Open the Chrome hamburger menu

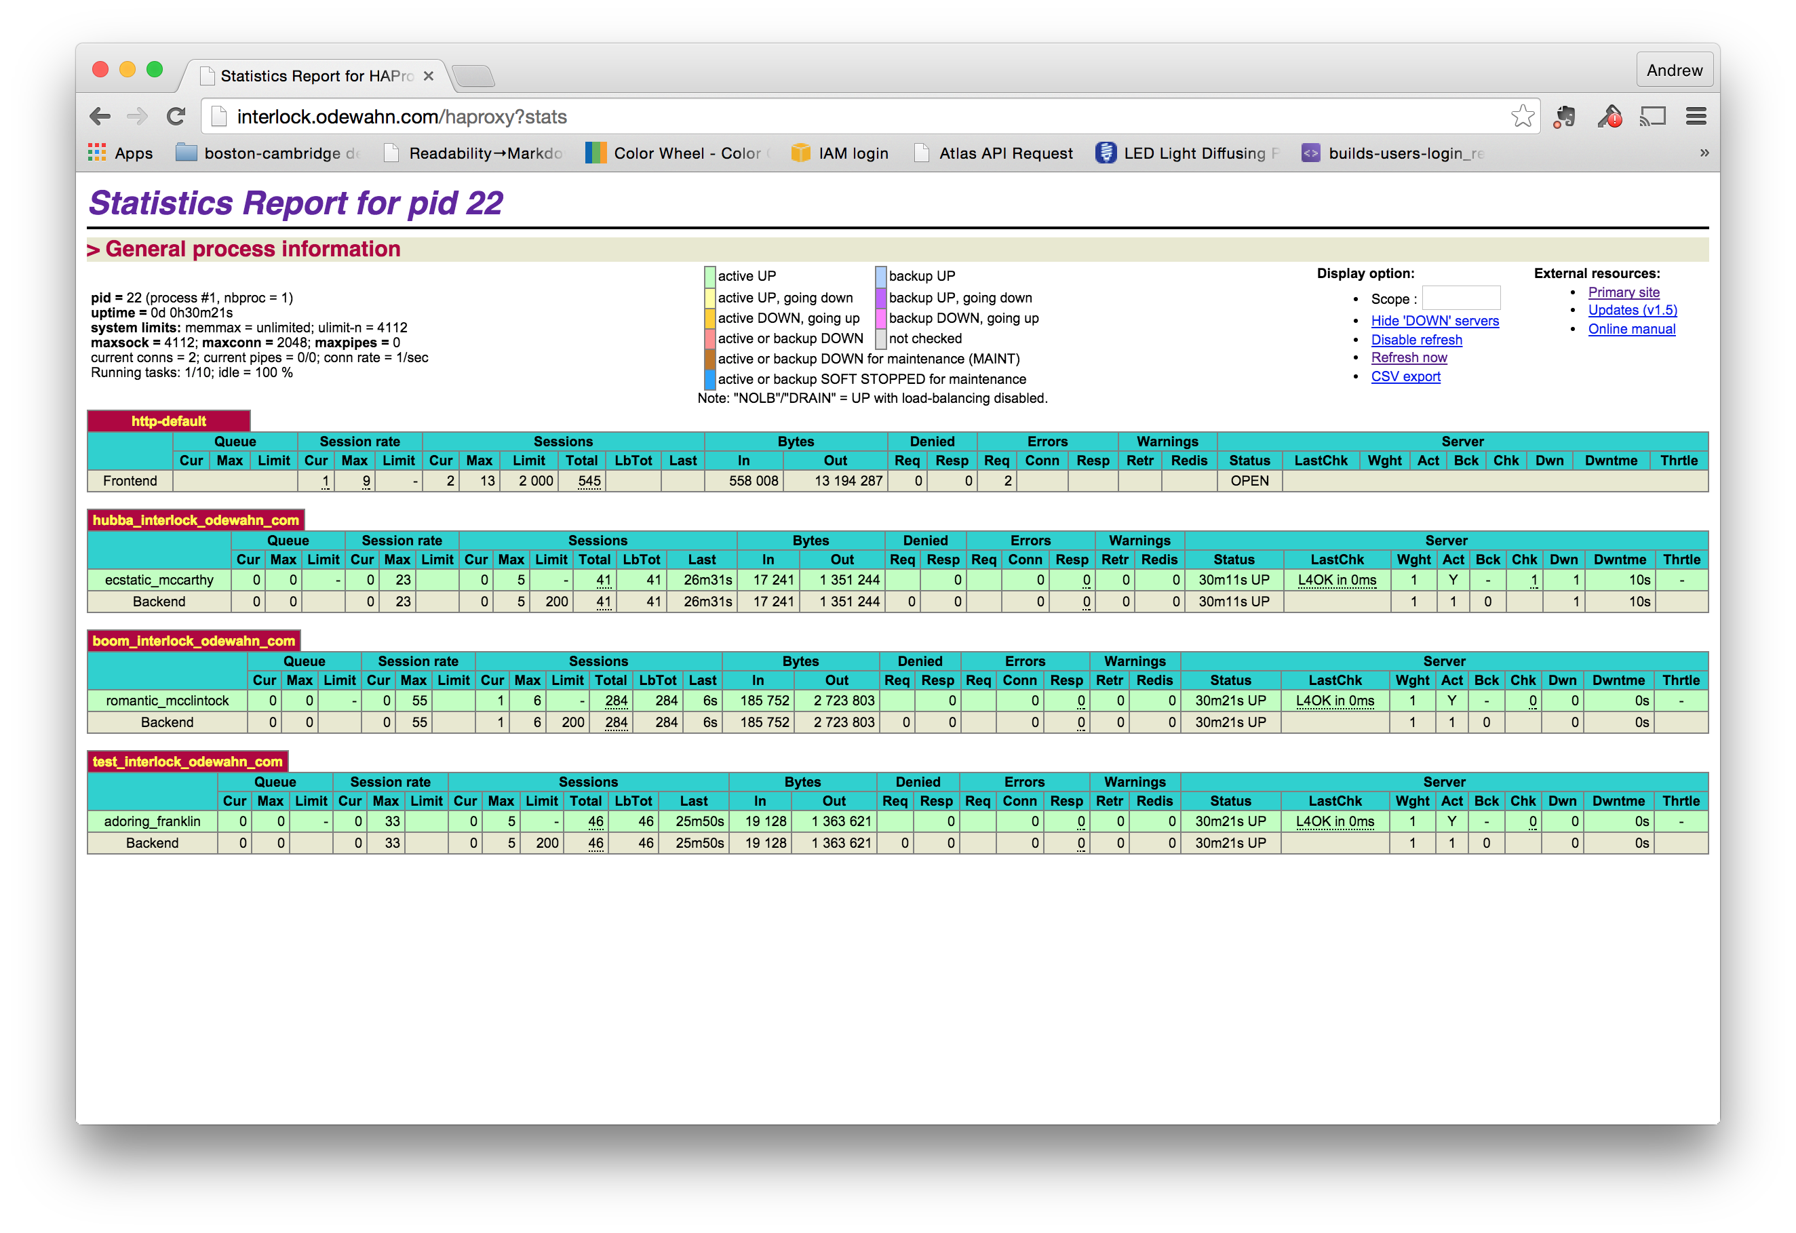1696,117
